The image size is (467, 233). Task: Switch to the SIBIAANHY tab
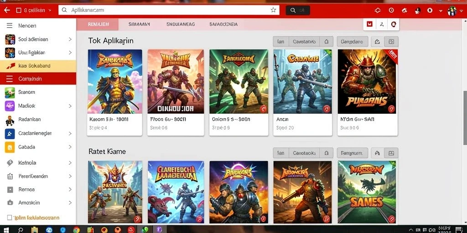[x=139, y=25]
